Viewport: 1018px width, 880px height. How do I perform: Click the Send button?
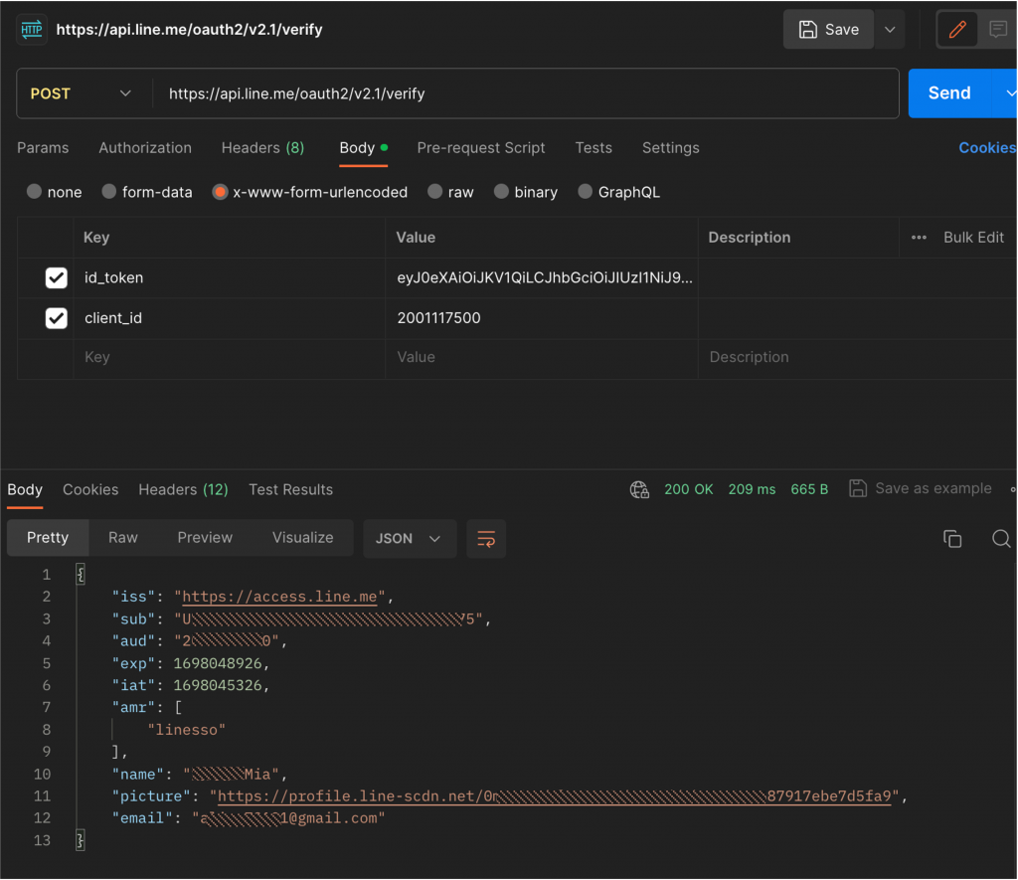click(949, 93)
